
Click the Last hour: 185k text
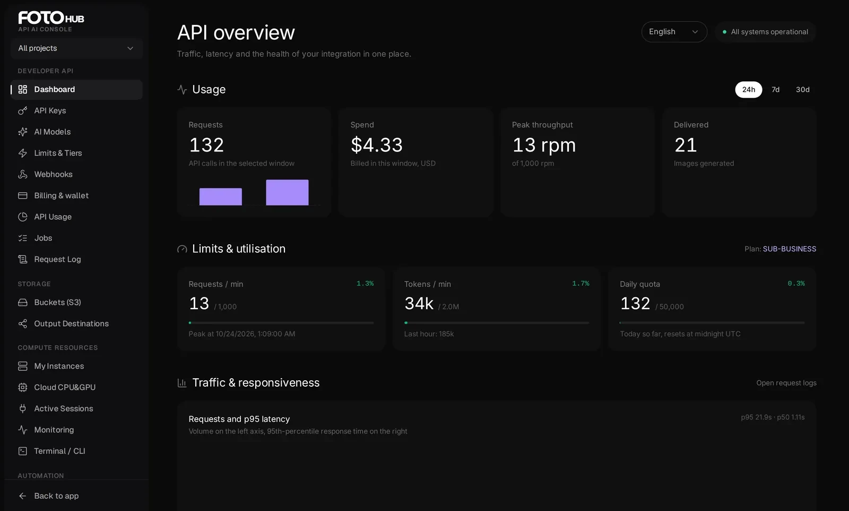(429, 334)
